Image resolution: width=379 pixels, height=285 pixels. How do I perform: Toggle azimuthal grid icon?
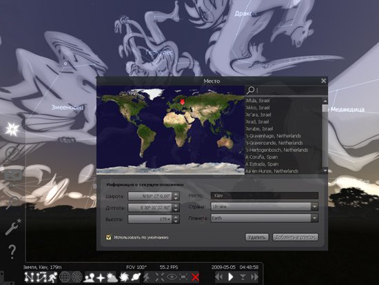pos(77,277)
